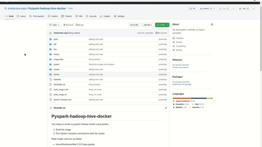Screen dimensions: 262x147
Task: Open build_image.sh file name
Action: (60, 95)
